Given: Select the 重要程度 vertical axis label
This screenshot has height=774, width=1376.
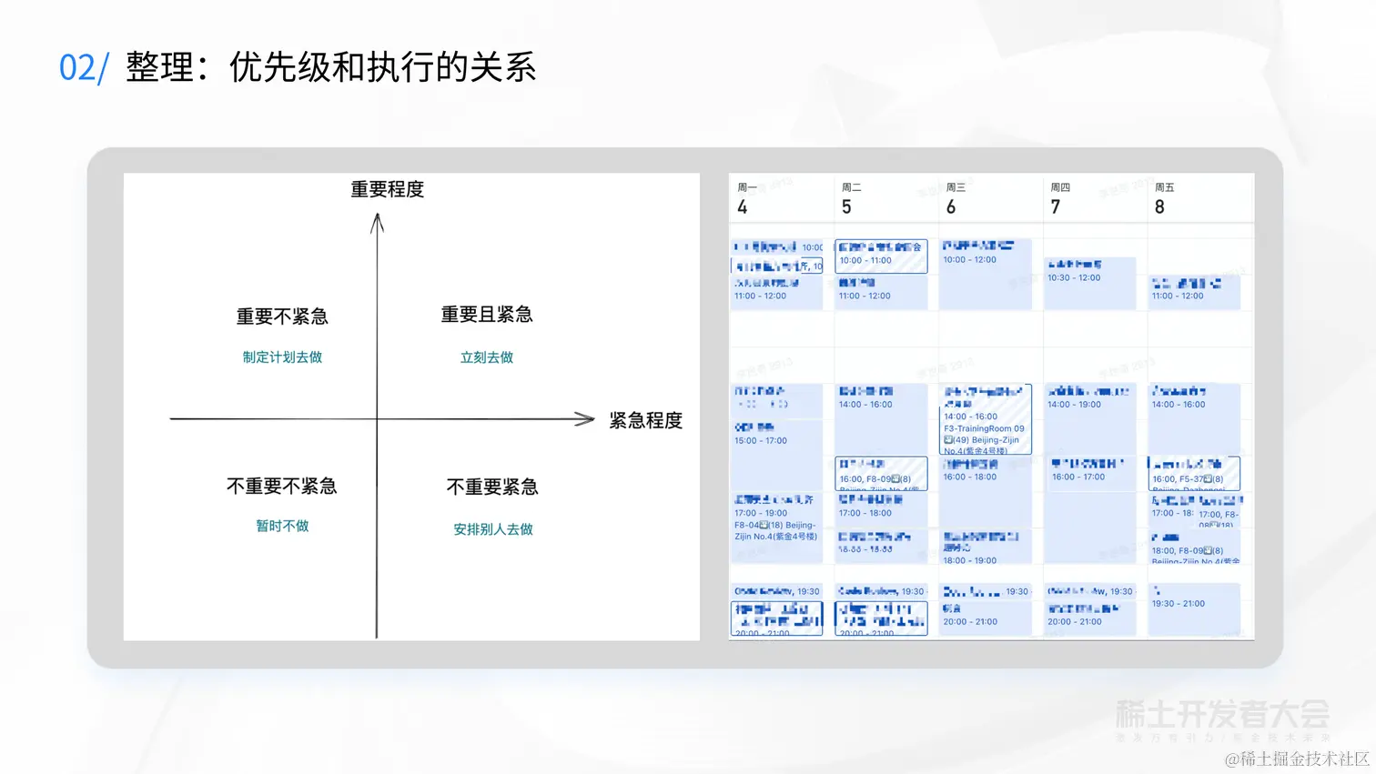Looking at the screenshot, I should pos(388,189).
